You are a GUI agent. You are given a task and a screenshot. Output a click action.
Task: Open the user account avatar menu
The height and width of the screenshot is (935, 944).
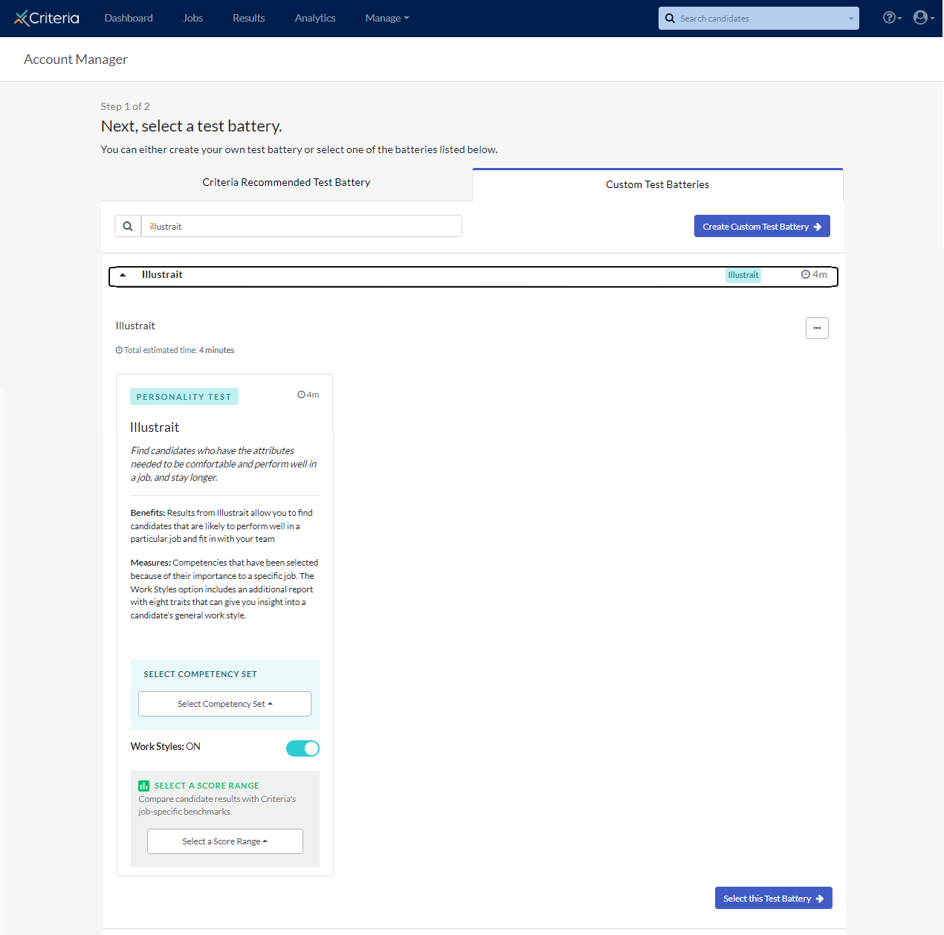click(923, 18)
